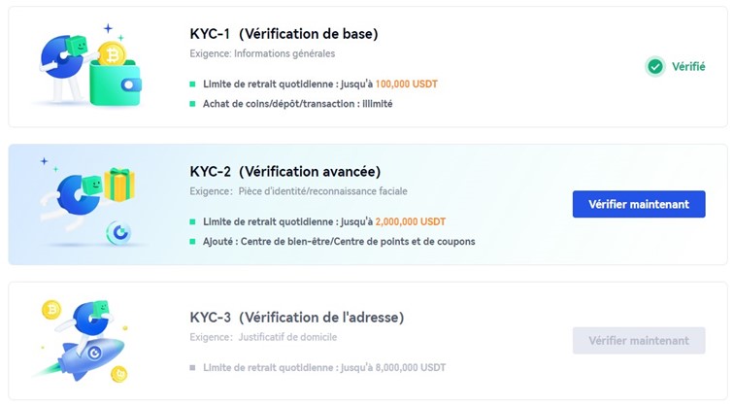Click the yellow bitcoin coin near the rocket mascot
The width and height of the screenshot is (734, 405).
click(51, 310)
